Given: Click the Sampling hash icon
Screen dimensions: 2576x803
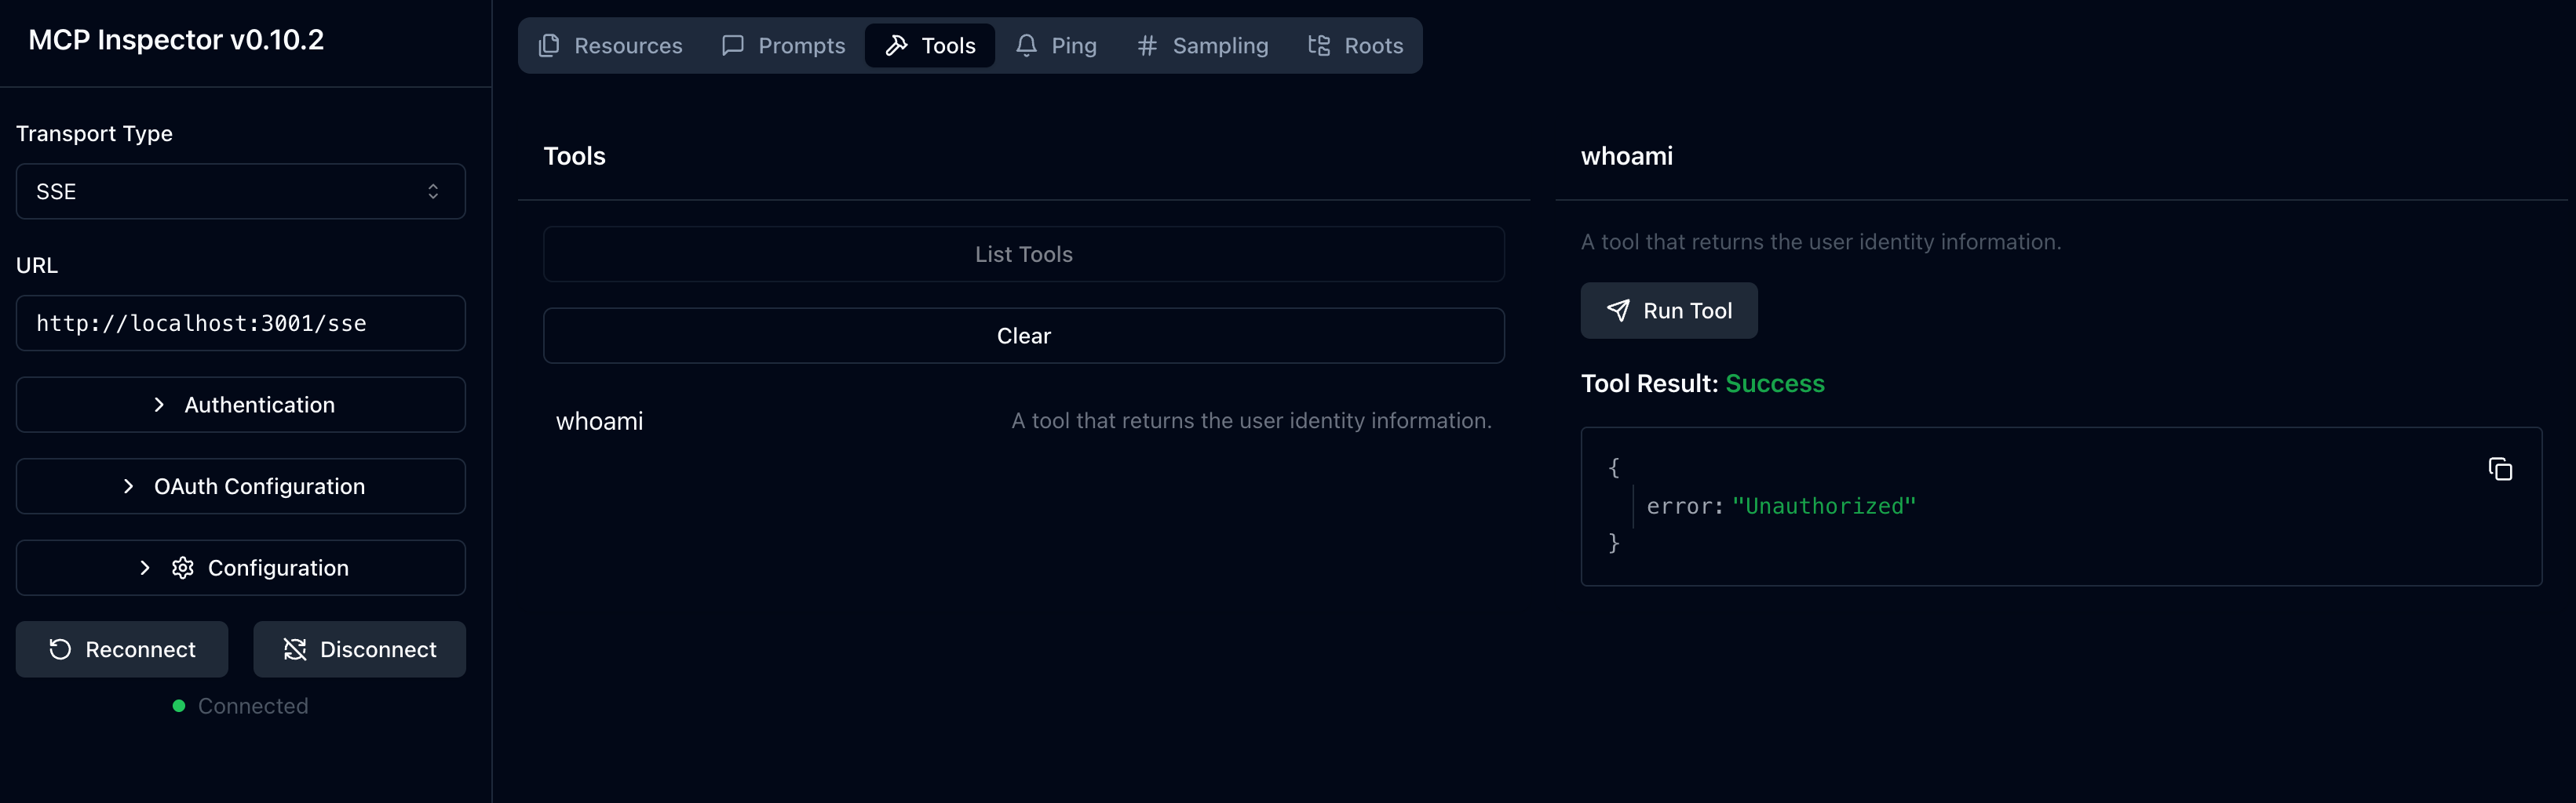Looking at the screenshot, I should [x=1147, y=46].
